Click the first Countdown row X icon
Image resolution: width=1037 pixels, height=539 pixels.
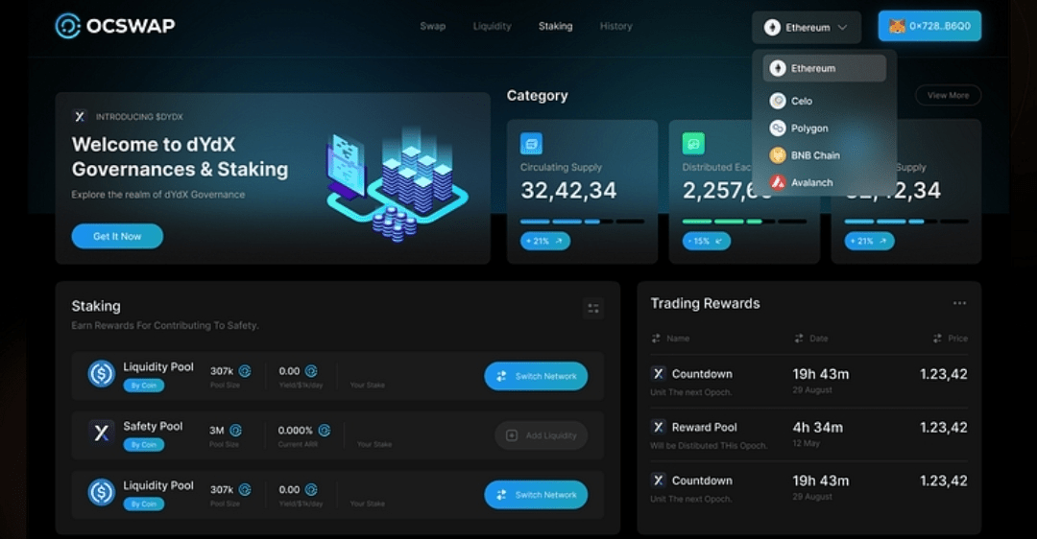pyautogui.click(x=658, y=374)
